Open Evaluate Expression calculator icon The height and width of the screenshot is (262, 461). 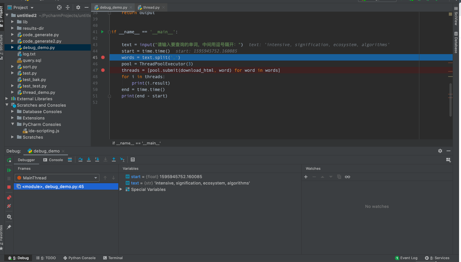pos(133,160)
